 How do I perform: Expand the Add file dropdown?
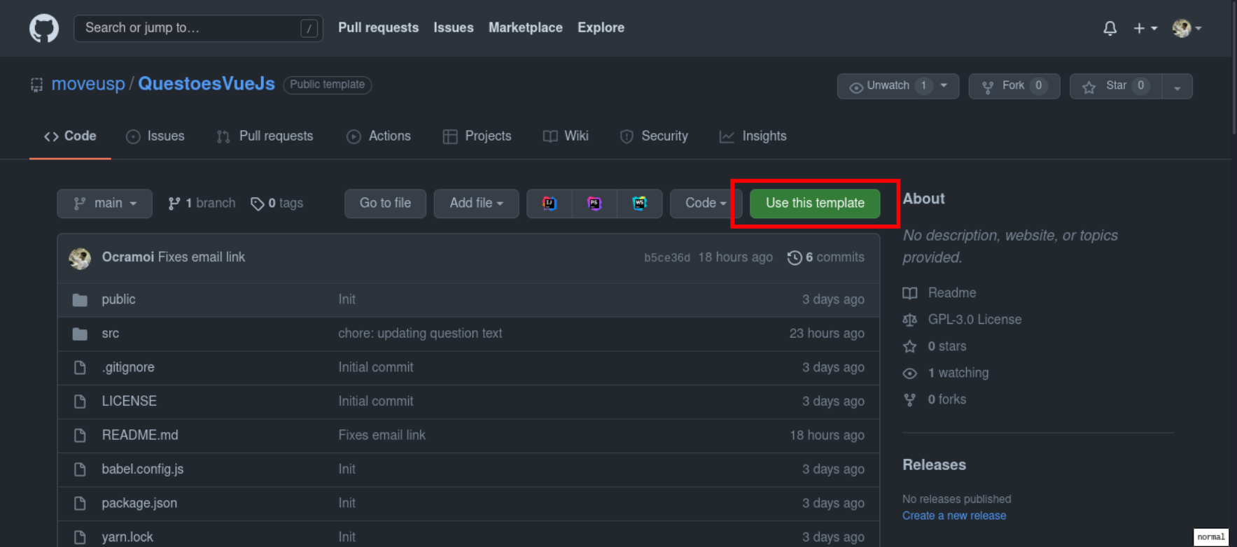click(476, 204)
